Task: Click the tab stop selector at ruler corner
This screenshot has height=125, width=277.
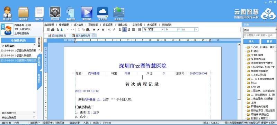Action: tap(45, 40)
